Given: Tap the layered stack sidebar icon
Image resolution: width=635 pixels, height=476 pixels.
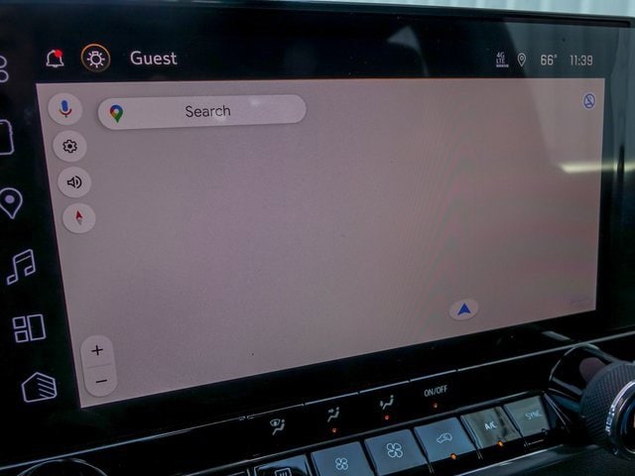Looking at the screenshot, I should [x=39, y=387].
